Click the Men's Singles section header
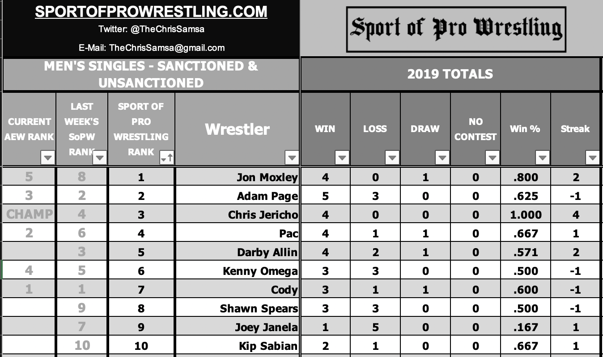603x357 pixels. point(151,75)
